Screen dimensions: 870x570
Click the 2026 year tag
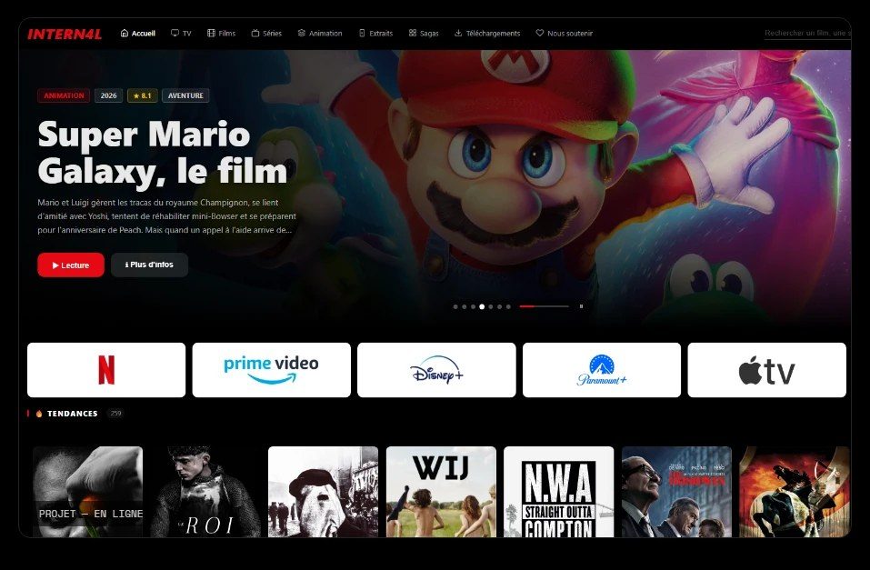109,95
